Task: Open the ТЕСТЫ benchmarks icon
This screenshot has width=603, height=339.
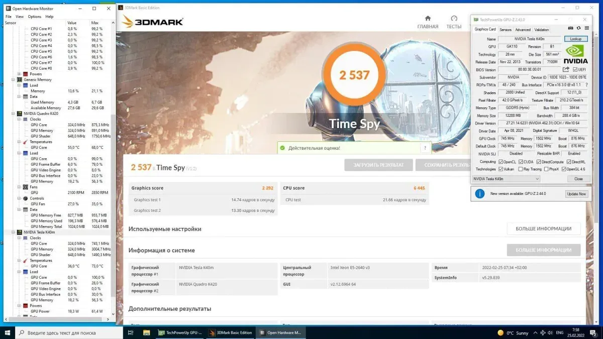Action: point(454,19)
